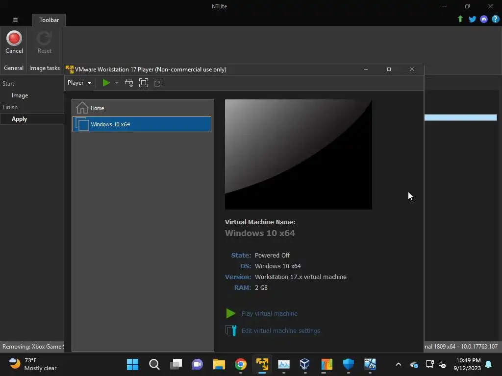Open taskbar Search

click(x=154, y=364)
